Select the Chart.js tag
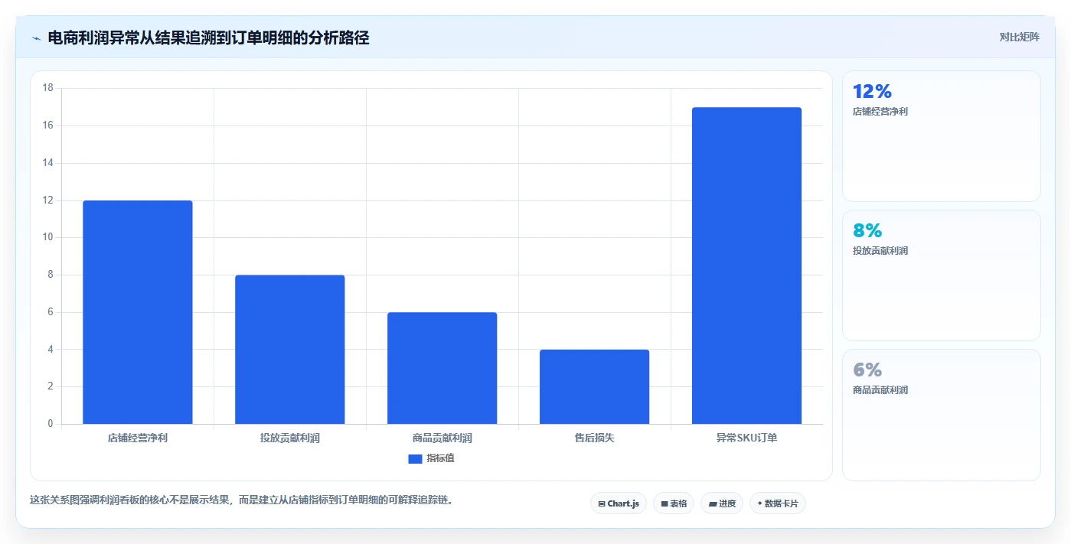Screen dimensions: 1071x544 (x=619, y=503)
